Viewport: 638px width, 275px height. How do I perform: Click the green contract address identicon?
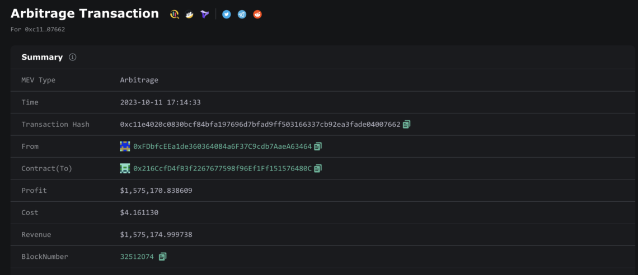[x=125, y=168]
